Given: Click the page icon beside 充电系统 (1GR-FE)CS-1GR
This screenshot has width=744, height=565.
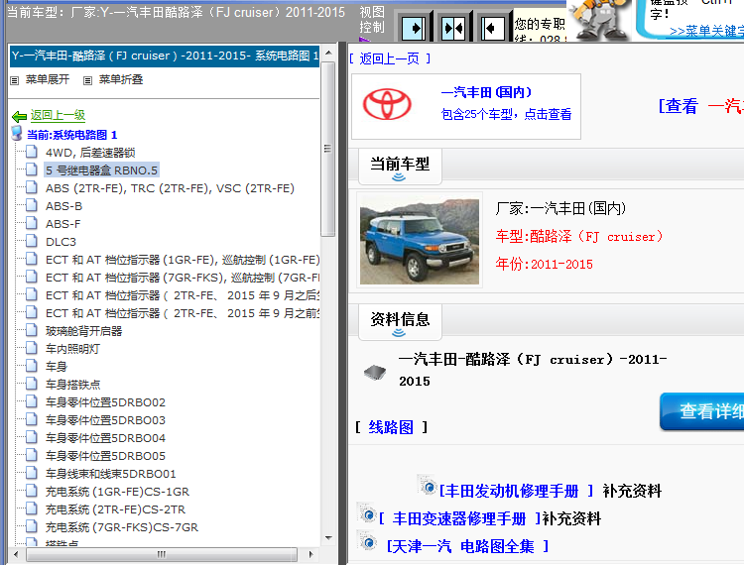Looking at the screenshot, I should pos(32,491).
